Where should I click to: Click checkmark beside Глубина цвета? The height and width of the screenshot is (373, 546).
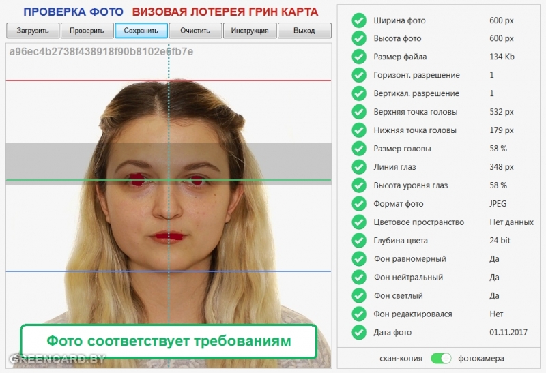point(359,241)
